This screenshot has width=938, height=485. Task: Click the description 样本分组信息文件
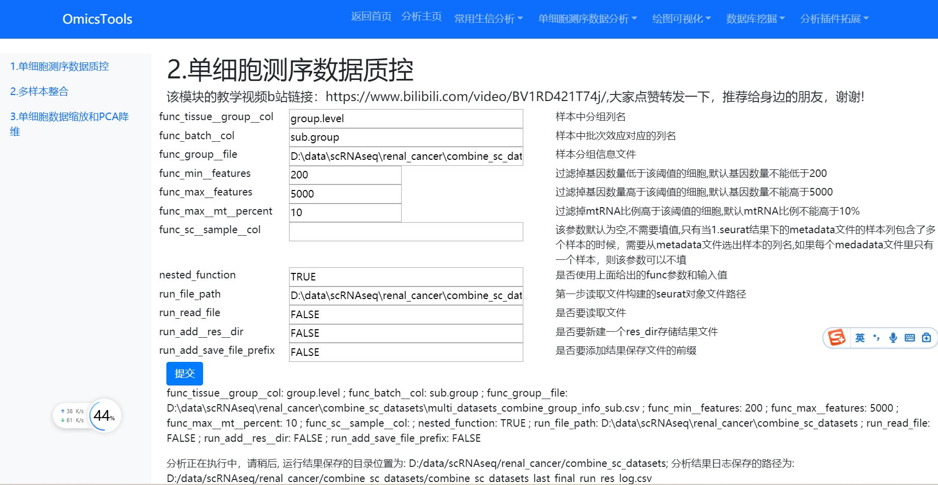(x=596, y=154)
